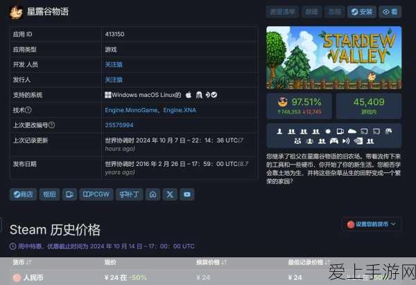Image resolution: width=416 pixels, height=285 pixels.
Task: Click the sunglasses emoji rating icon
Action: [283, 102]
